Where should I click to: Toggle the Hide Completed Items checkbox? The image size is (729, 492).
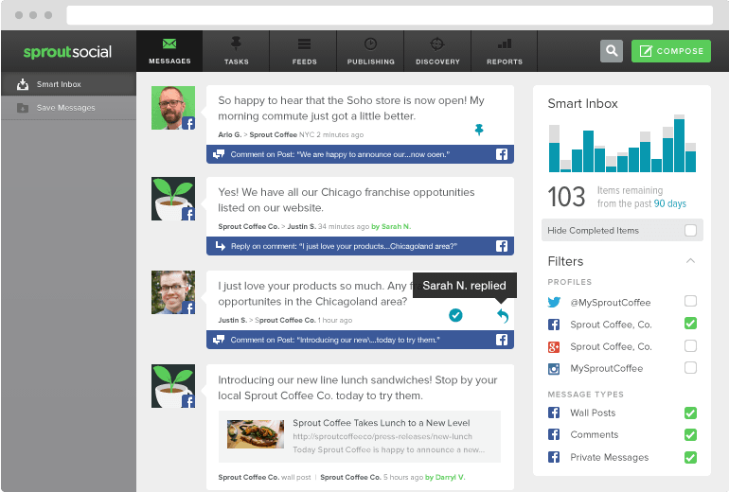click(690, 231)
